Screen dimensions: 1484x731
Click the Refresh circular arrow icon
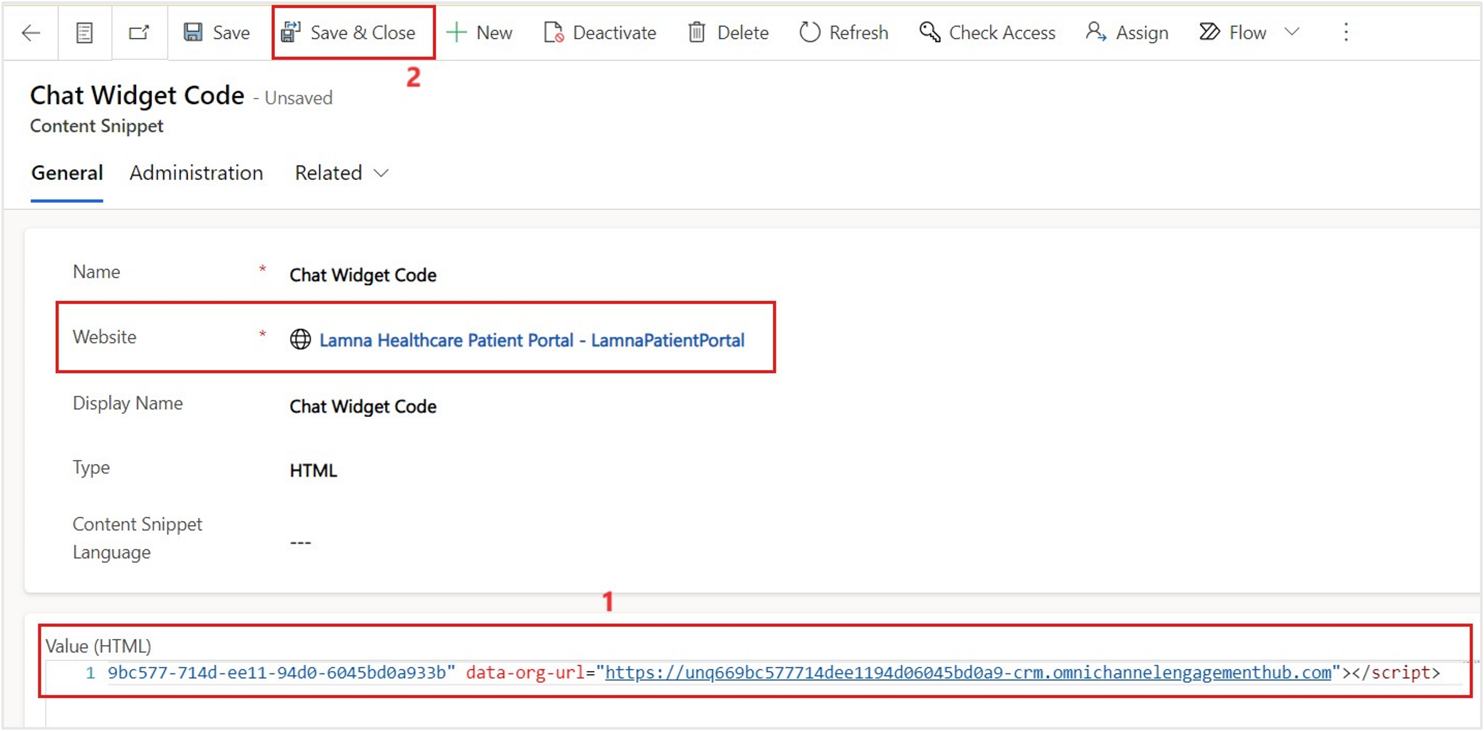tap(810, 32)
